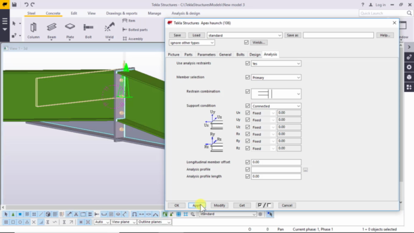This screenshot has width=414, height=233.
Task: Open the Concrete ribbon tab
Action: coord(53,13)
